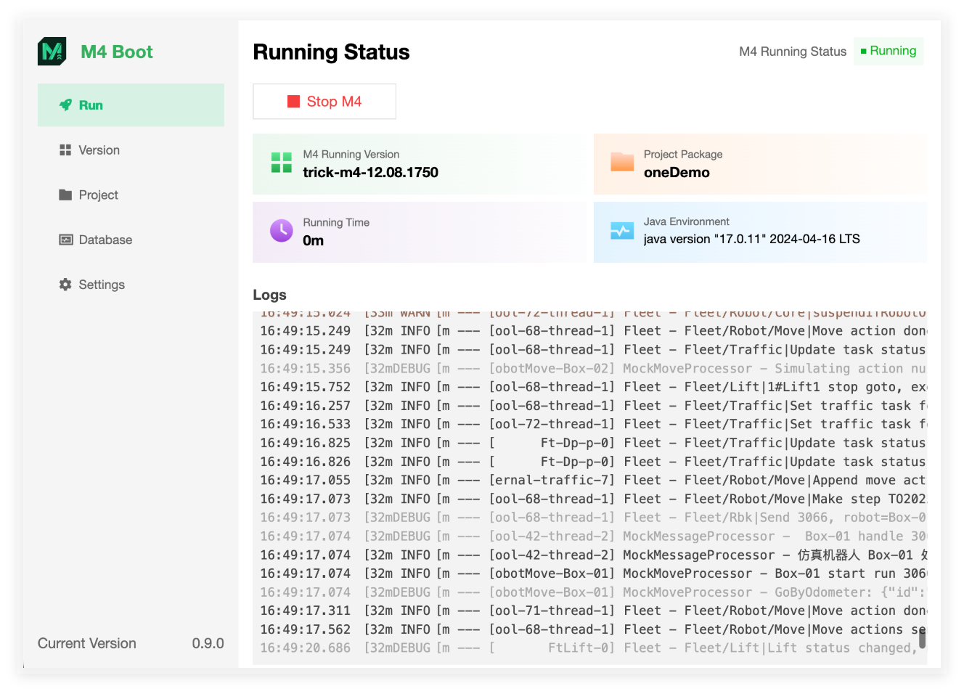Viewport: 964px width, 694px height.
Task: Click the orange Project Package folder icon
Action: [622, 163]
